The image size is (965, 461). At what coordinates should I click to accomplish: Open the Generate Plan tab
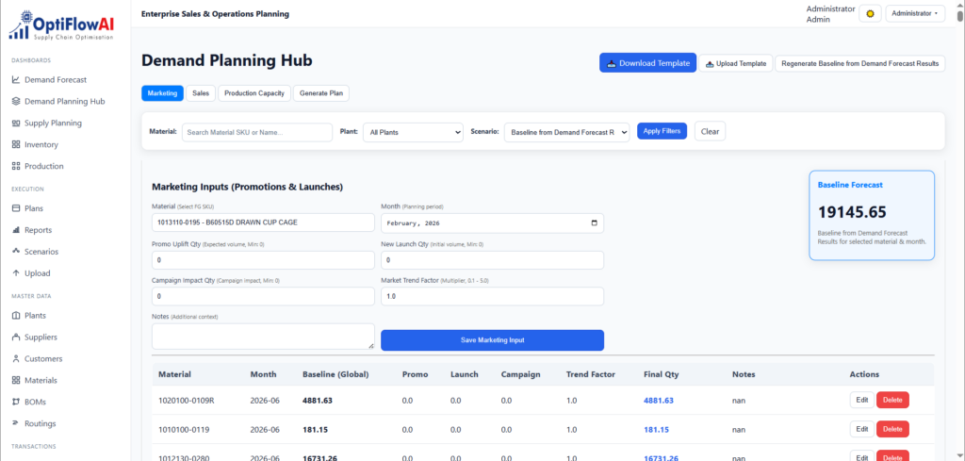322,93
